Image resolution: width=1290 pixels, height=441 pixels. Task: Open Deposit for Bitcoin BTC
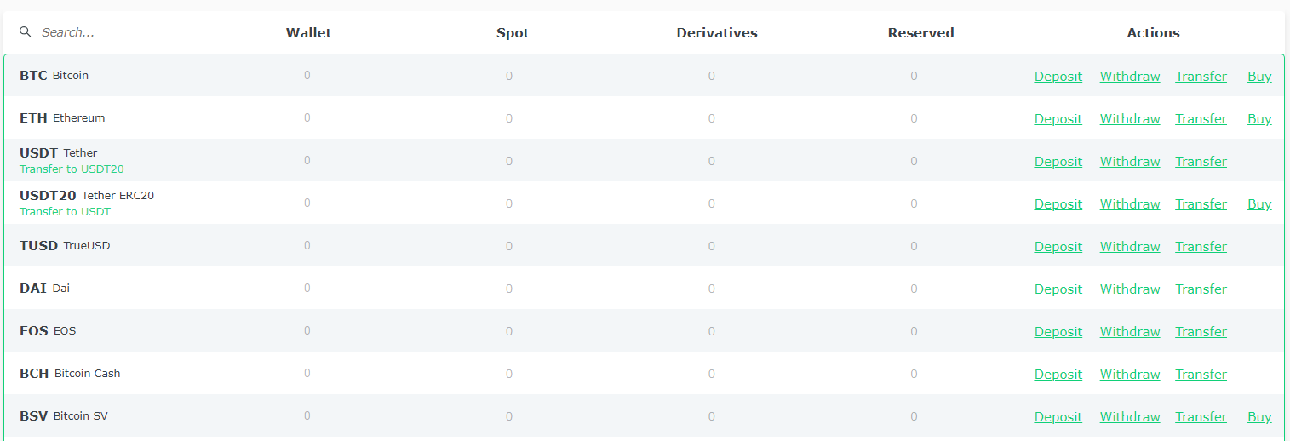pyautogui.click(x=1058, y=77)
